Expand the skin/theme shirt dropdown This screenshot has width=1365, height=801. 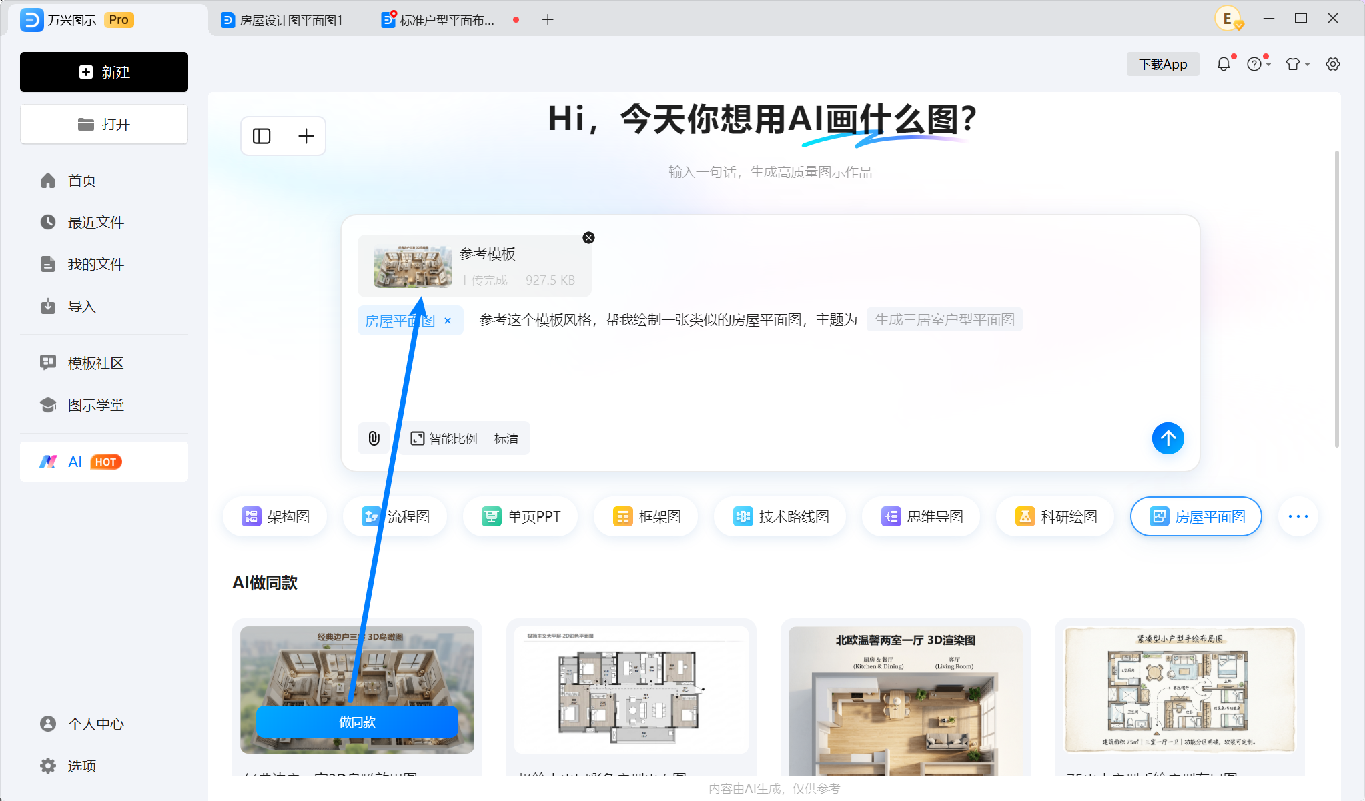click(x=1298, y=64)
